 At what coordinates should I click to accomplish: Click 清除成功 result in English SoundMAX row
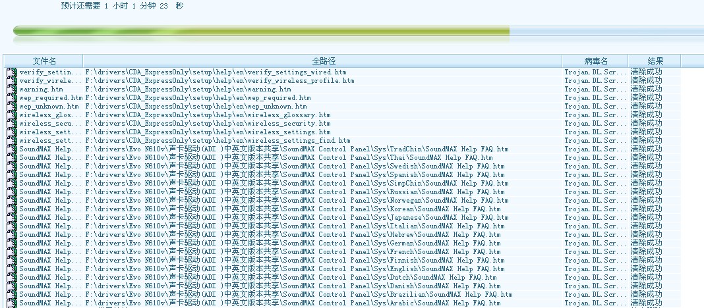pyautogui.click(x=646, y=269)
